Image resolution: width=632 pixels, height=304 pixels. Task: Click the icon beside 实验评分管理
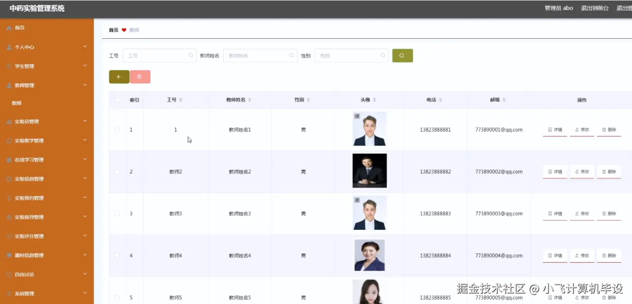point(9,236)
